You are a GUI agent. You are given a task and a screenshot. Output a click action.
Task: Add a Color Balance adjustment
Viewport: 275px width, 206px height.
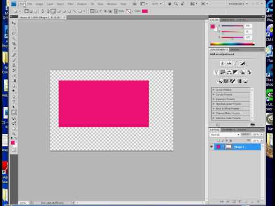coord(229,72)
